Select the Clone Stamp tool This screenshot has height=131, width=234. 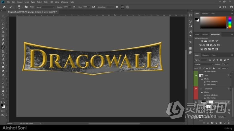point(3,51)
